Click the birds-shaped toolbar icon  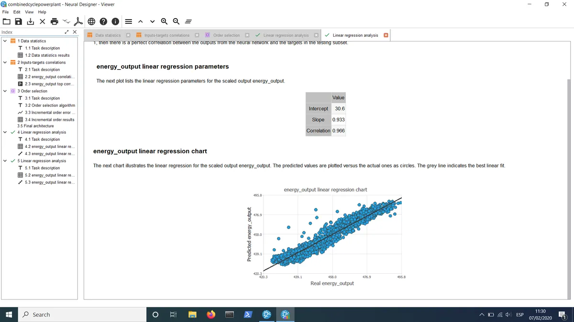point(66,21)
